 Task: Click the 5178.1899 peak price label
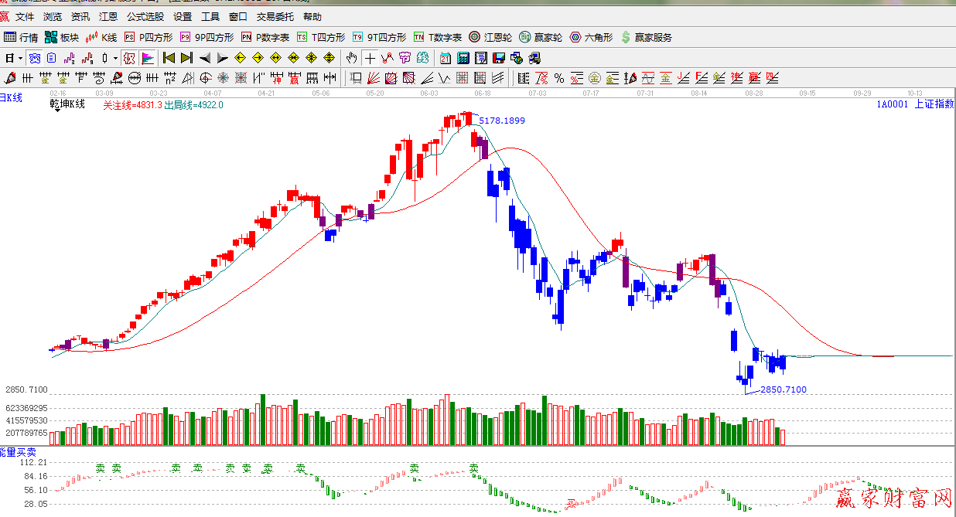(x=502, y=121)
